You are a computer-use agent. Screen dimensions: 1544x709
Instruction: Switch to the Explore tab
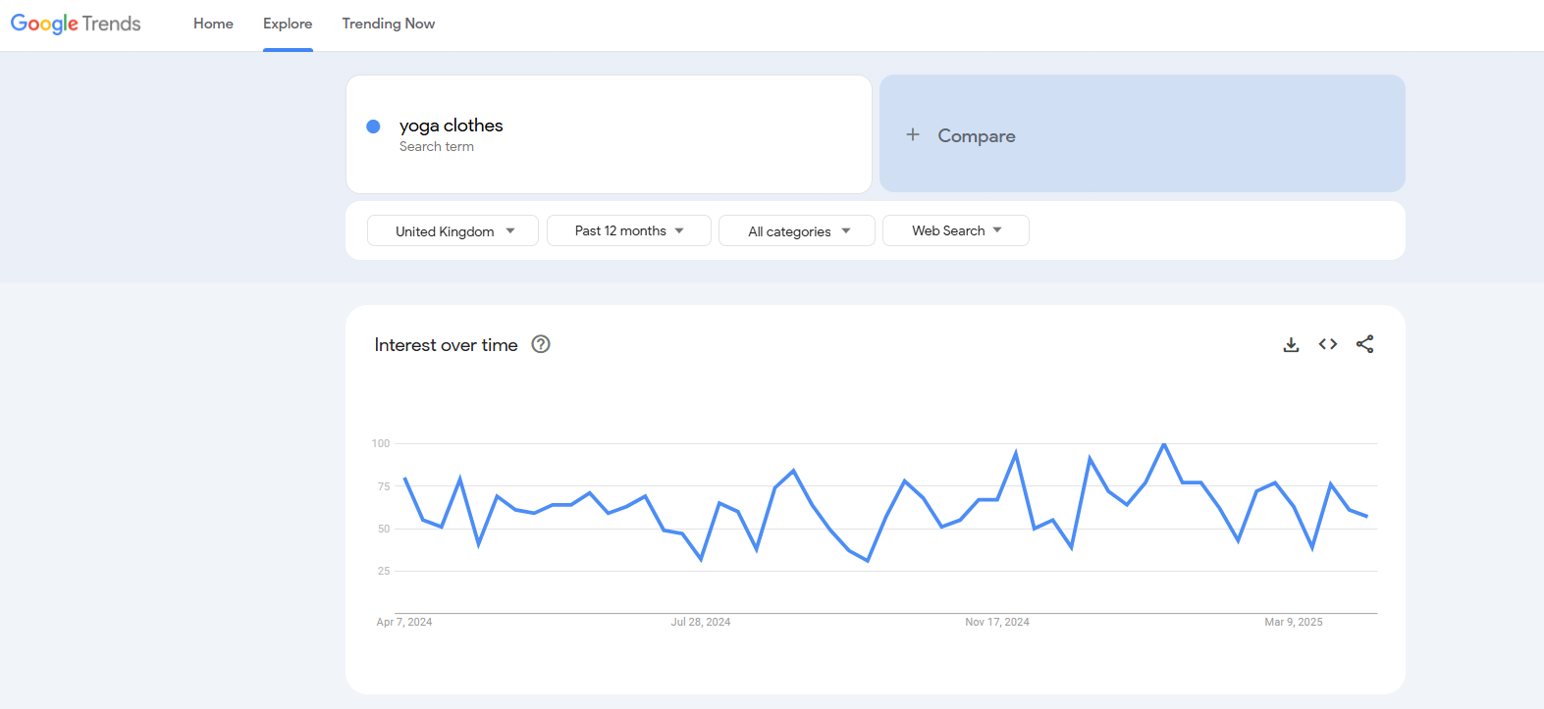(288, 24)
